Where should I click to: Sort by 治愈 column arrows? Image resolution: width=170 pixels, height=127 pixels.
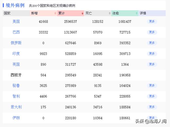coord(137,13)
